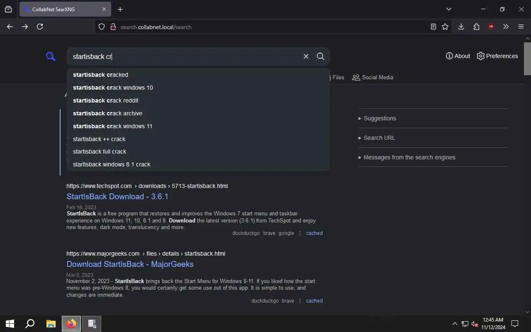Open network status tray icon

click(465, 324)
